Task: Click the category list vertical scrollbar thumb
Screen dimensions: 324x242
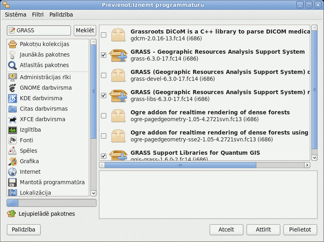Action: tap(93, 92)
